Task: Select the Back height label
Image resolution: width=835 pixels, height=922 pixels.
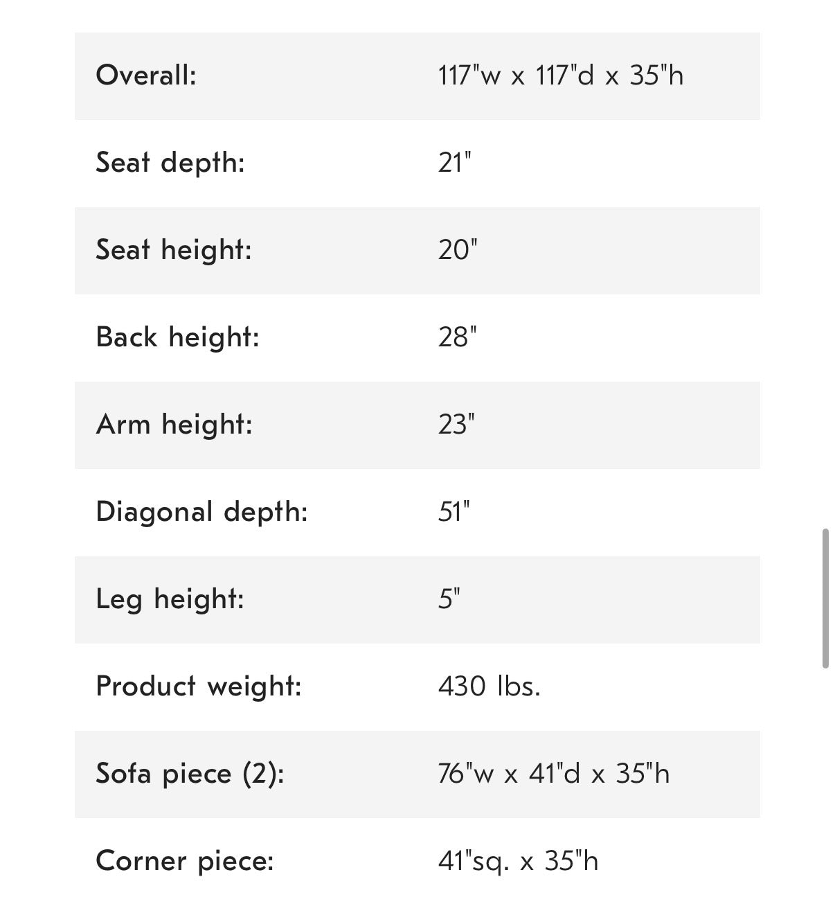Action: pos(177,337)
